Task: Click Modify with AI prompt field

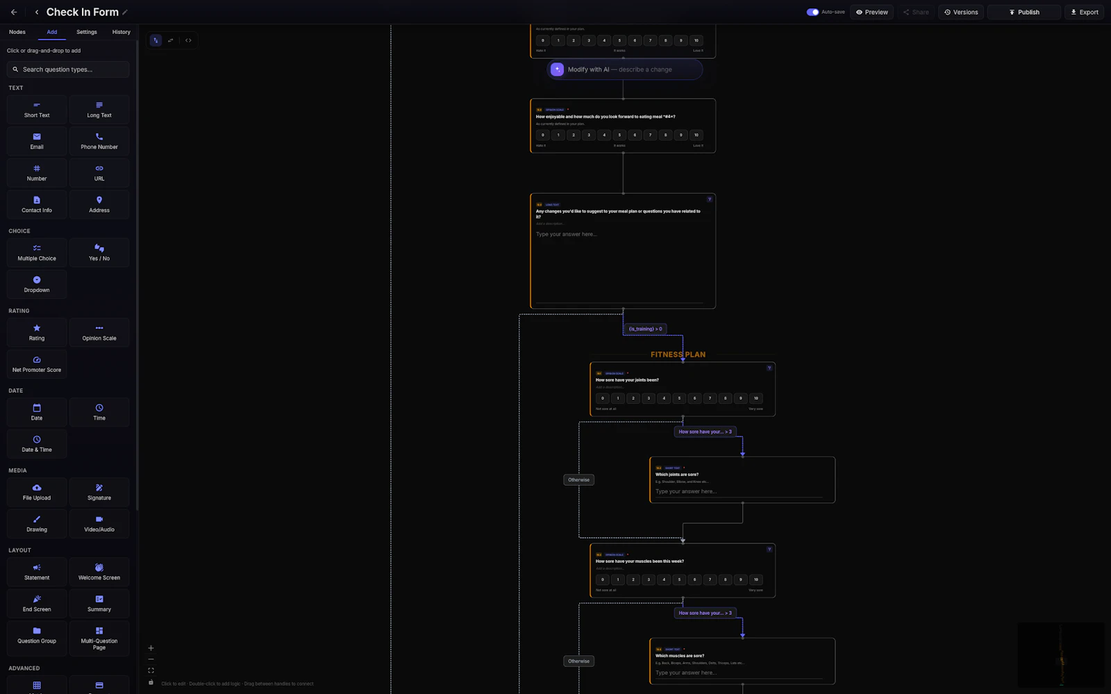Action: (x=624, y=69)
